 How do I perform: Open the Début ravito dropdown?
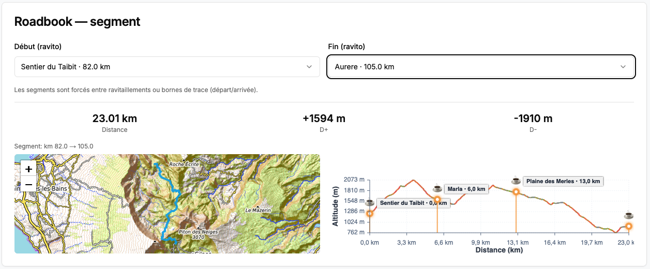point(167,67)
